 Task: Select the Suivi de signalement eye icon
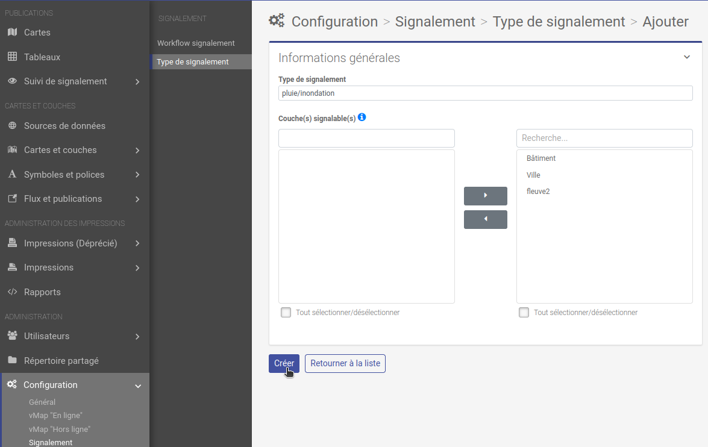pos(11,81)
